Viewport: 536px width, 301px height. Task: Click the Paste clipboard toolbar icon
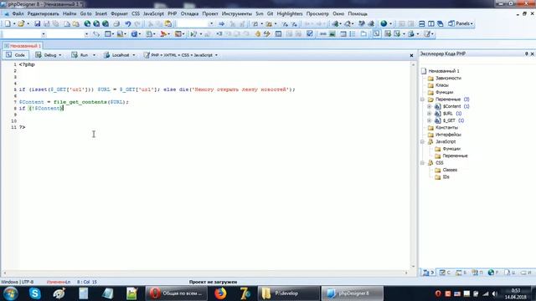(168, 23)
